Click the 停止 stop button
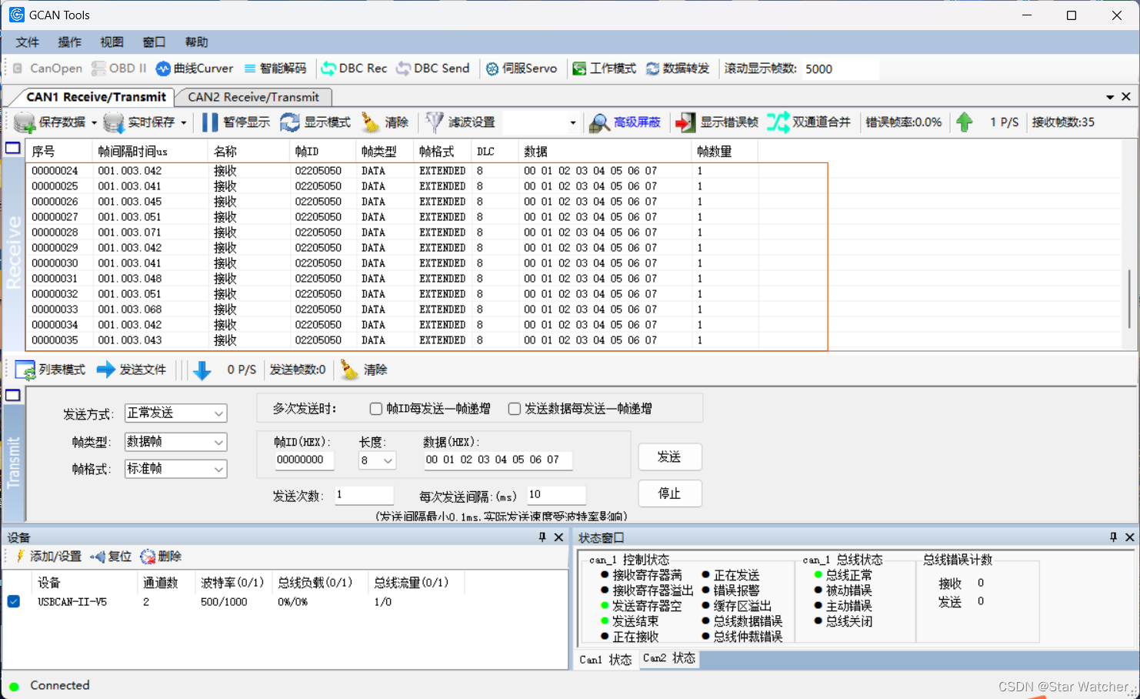Image resolution: width=1140 pixels, height=699 pixels. (x=669, y=493)
